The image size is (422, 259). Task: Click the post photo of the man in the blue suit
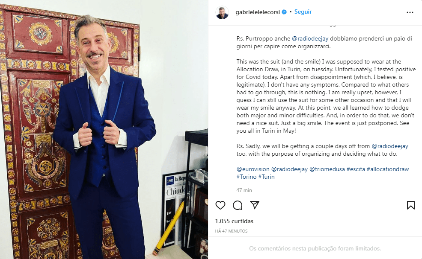point(104,130)
